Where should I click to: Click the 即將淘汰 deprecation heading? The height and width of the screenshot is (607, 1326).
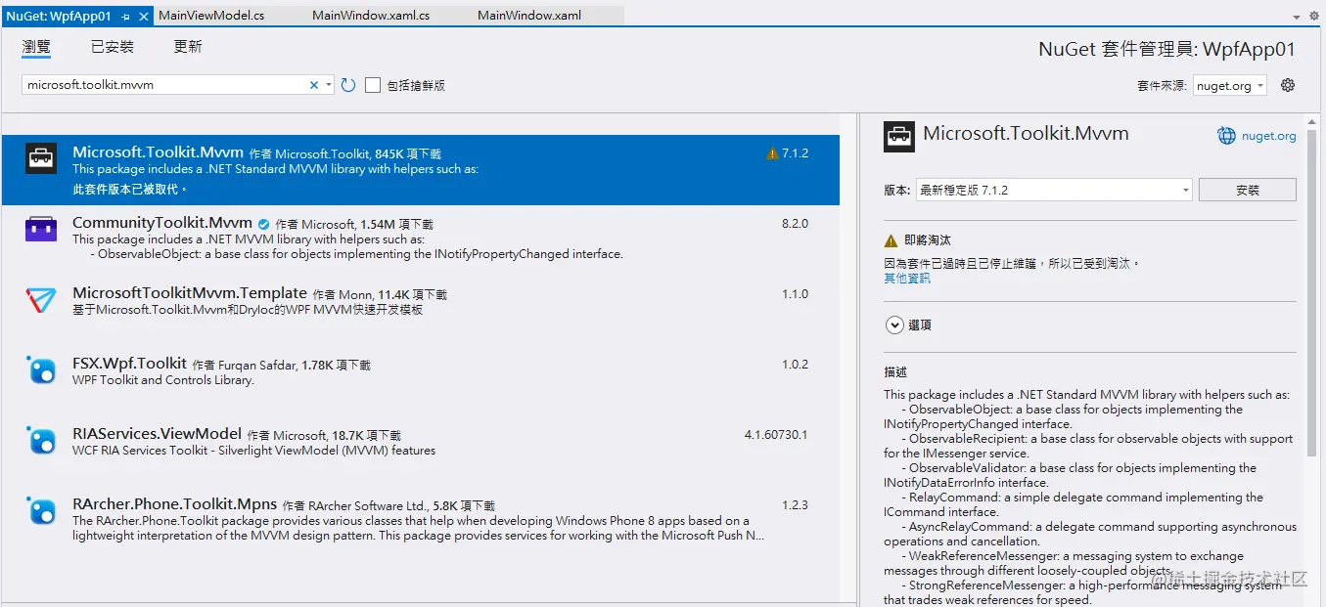tap(928, 240)
